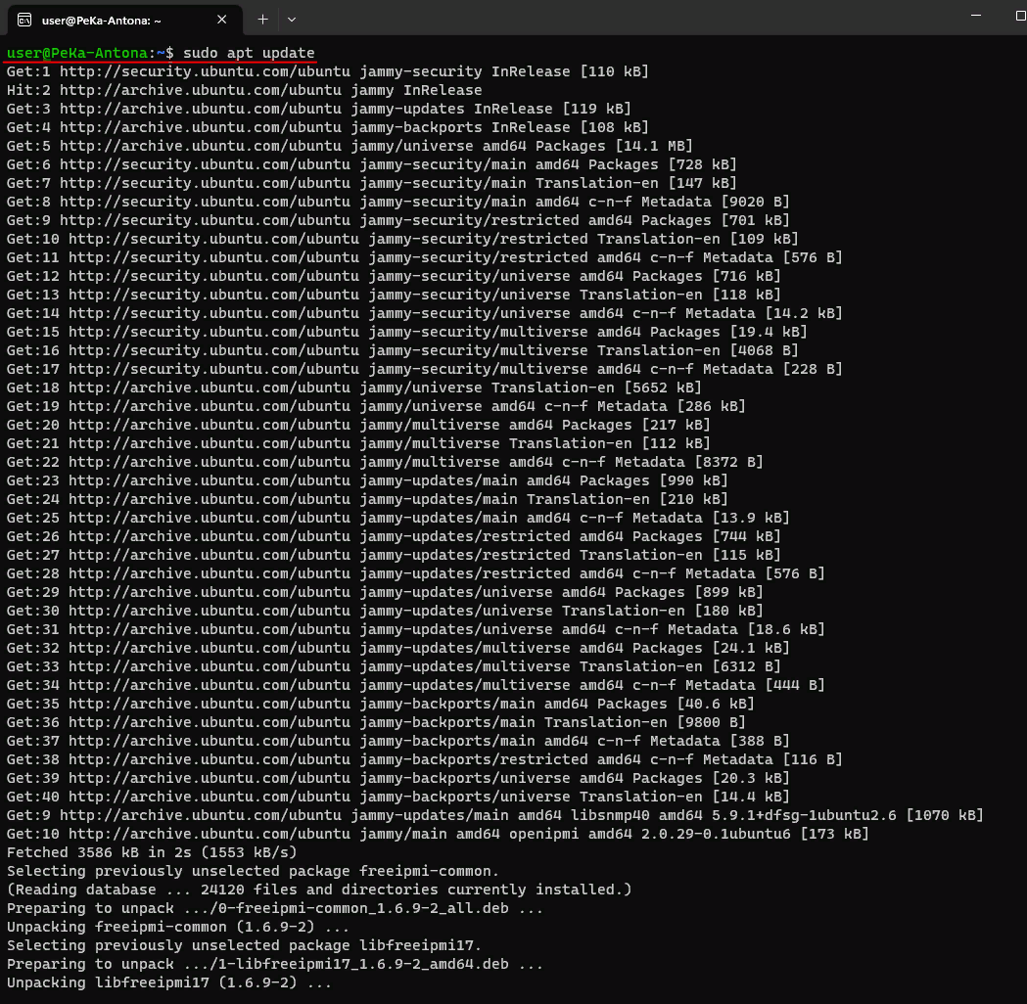Click the Get:36 line showing 9800 B
Viewport: 1027px width, 1004px height.
click(x=376, y=722)
